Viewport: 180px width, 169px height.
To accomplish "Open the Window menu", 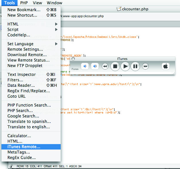I will [55, 3].
